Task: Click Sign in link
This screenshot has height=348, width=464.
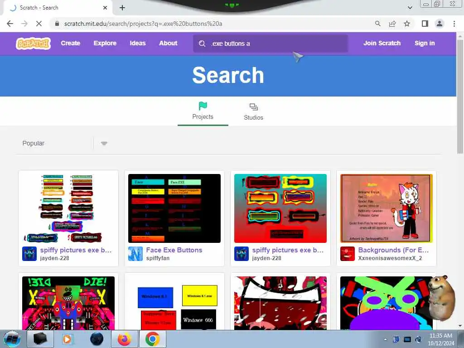Action: (x=425, y=43)
